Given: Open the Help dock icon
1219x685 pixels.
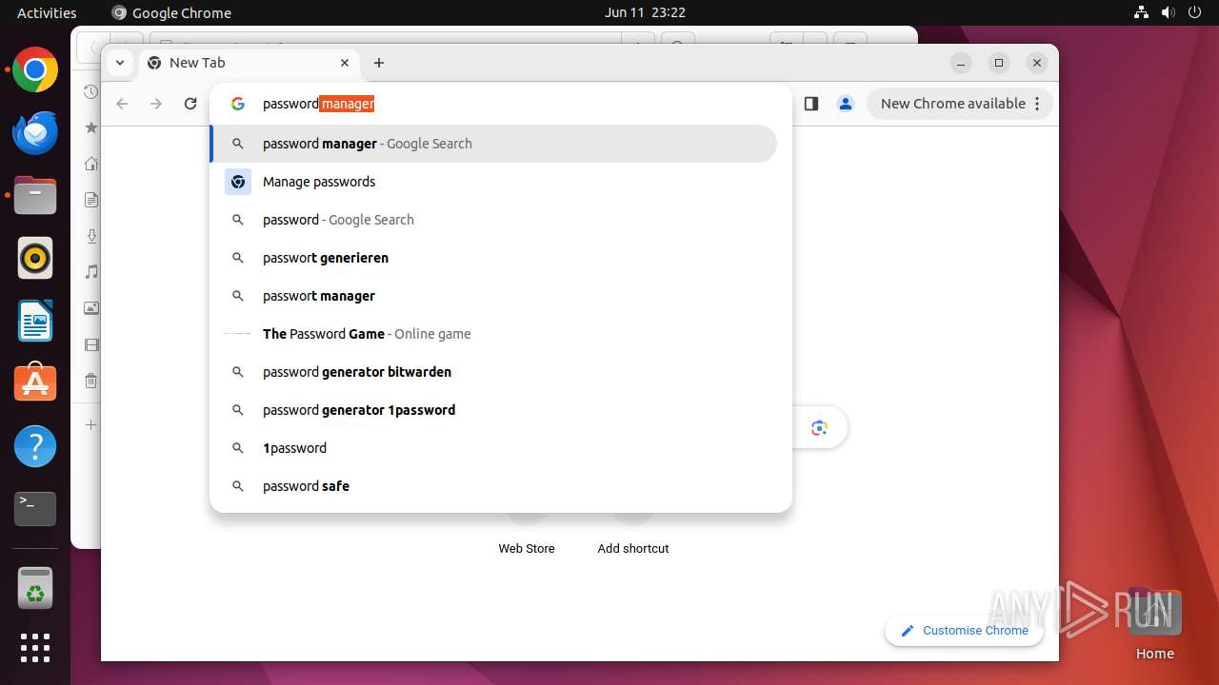Looking at the screenshot, I should (x=35, y=446).
